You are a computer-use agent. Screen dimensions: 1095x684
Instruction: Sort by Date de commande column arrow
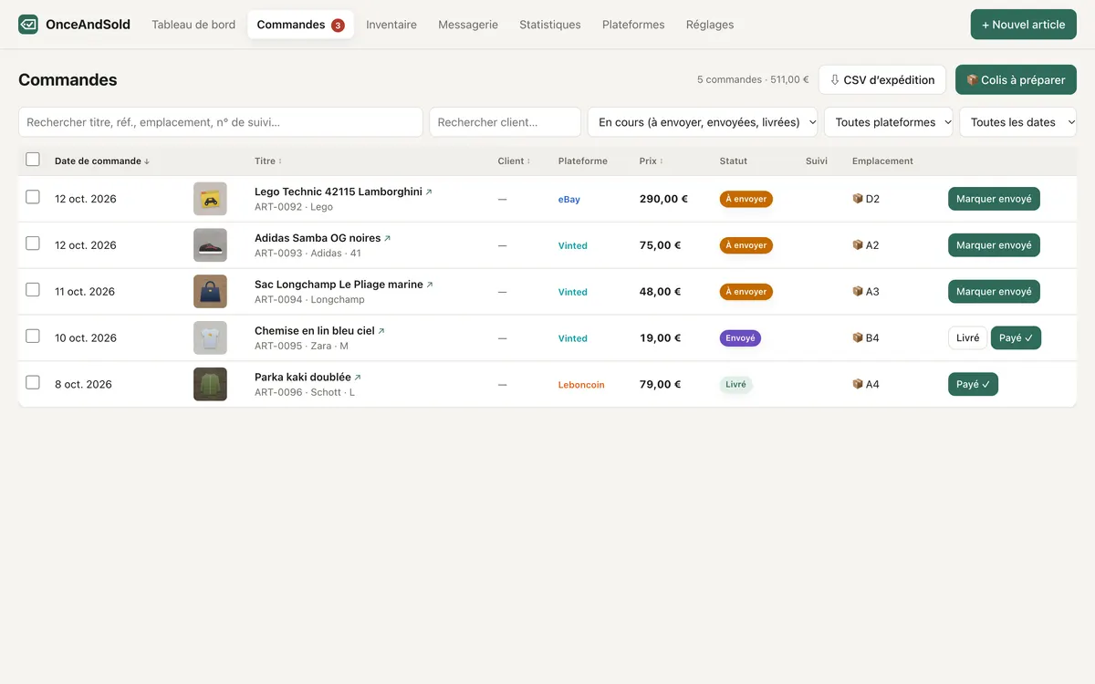pos(147,161)
